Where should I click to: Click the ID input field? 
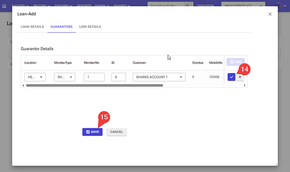coord(119,77)
